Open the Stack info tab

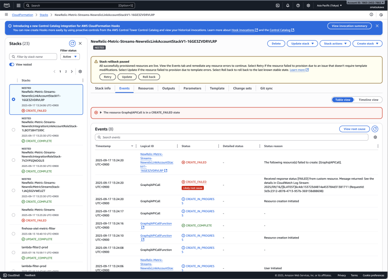coord(103,88)
